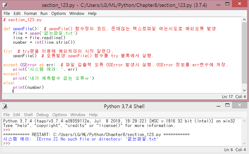Click the editor status 'Col: 4'
The height and width of the screenshot is (154, 249).
241,97
